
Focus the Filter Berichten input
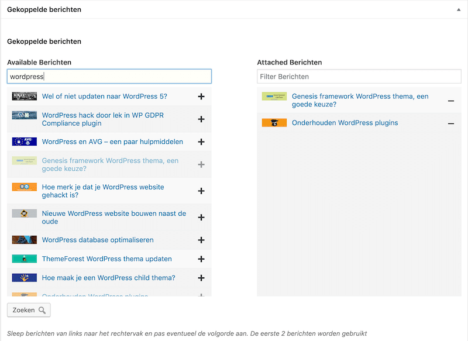click(x=359, y=77)
